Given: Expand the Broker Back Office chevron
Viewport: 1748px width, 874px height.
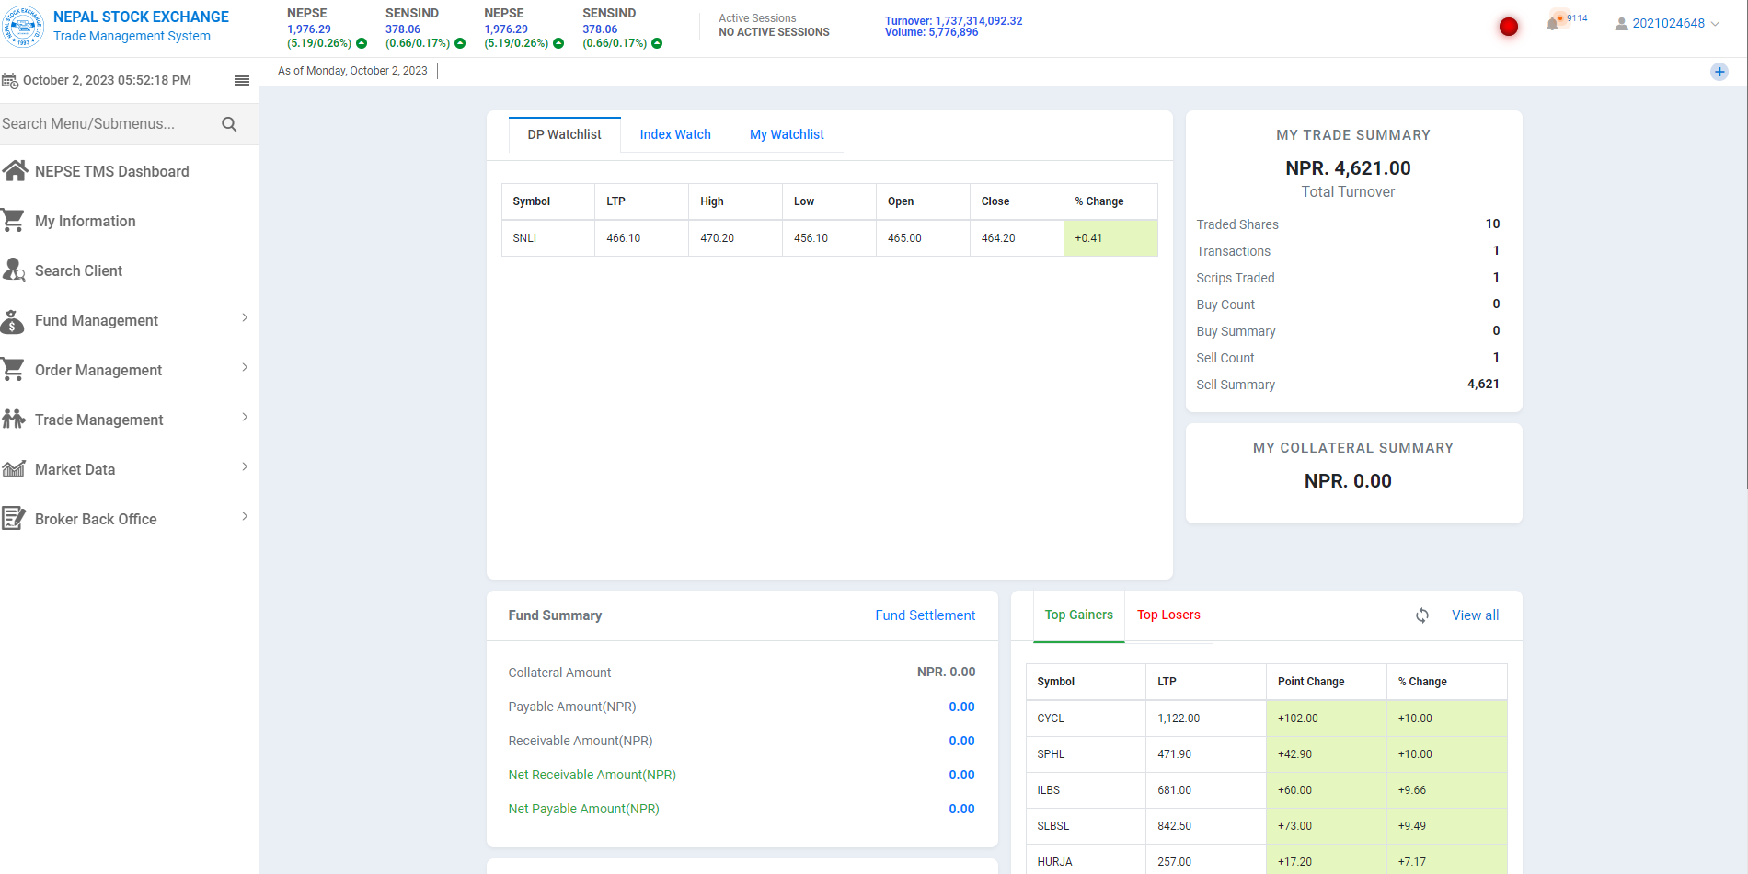Looking at the screenshot, I should (x=245, y=516).
